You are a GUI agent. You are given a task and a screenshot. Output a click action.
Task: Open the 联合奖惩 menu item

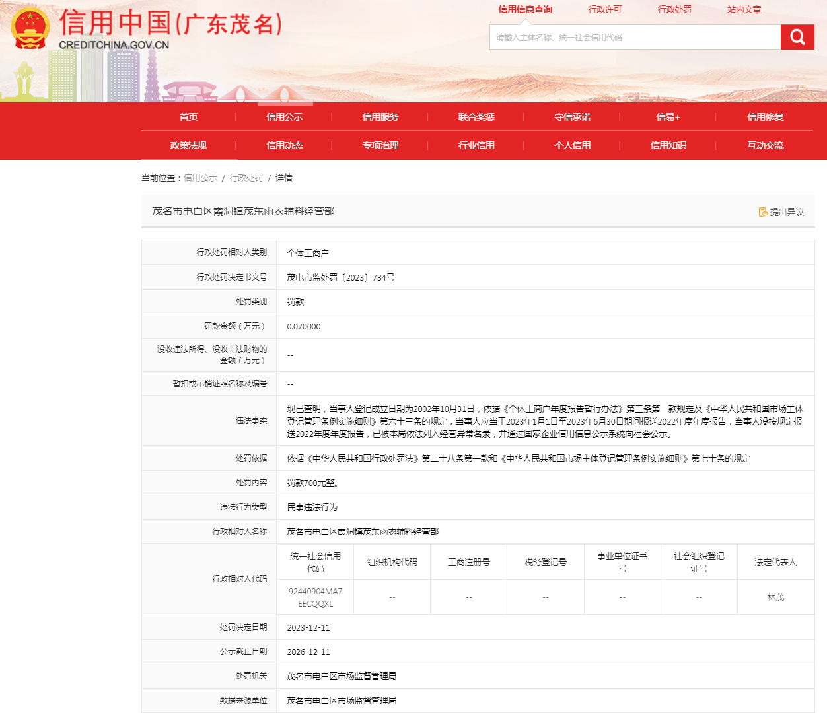click(x=476, y=117)
